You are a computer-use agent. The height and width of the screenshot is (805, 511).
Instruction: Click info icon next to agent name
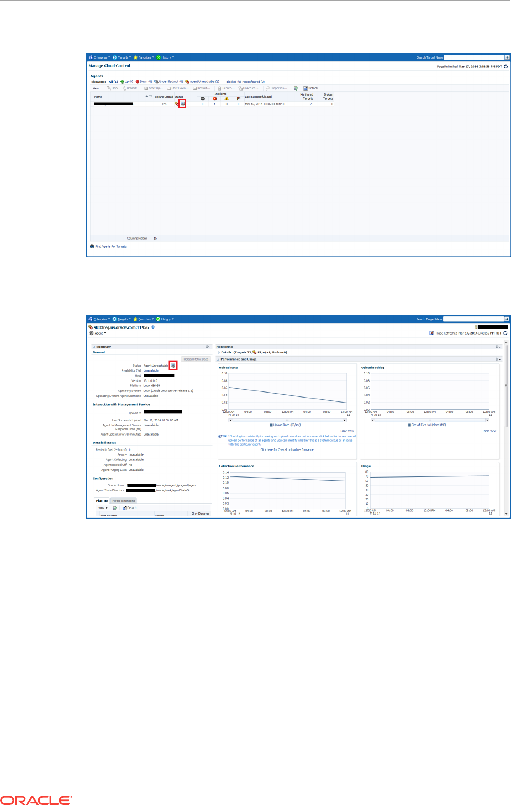pyautogui.click(x=153, y=327)
